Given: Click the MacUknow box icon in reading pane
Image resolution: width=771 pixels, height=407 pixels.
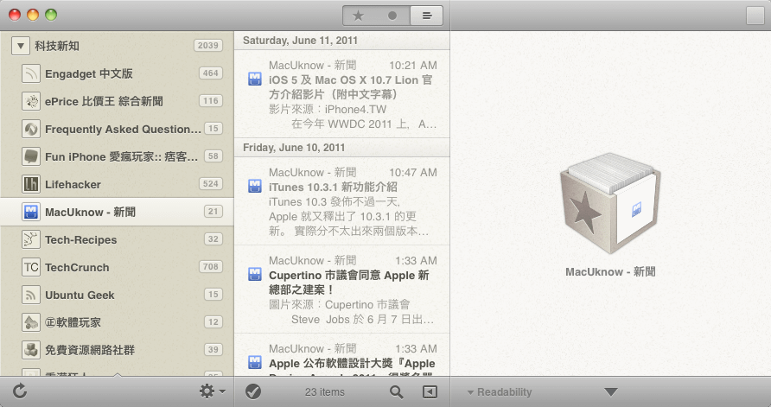Looking at the screenshot, I should 610,203.
